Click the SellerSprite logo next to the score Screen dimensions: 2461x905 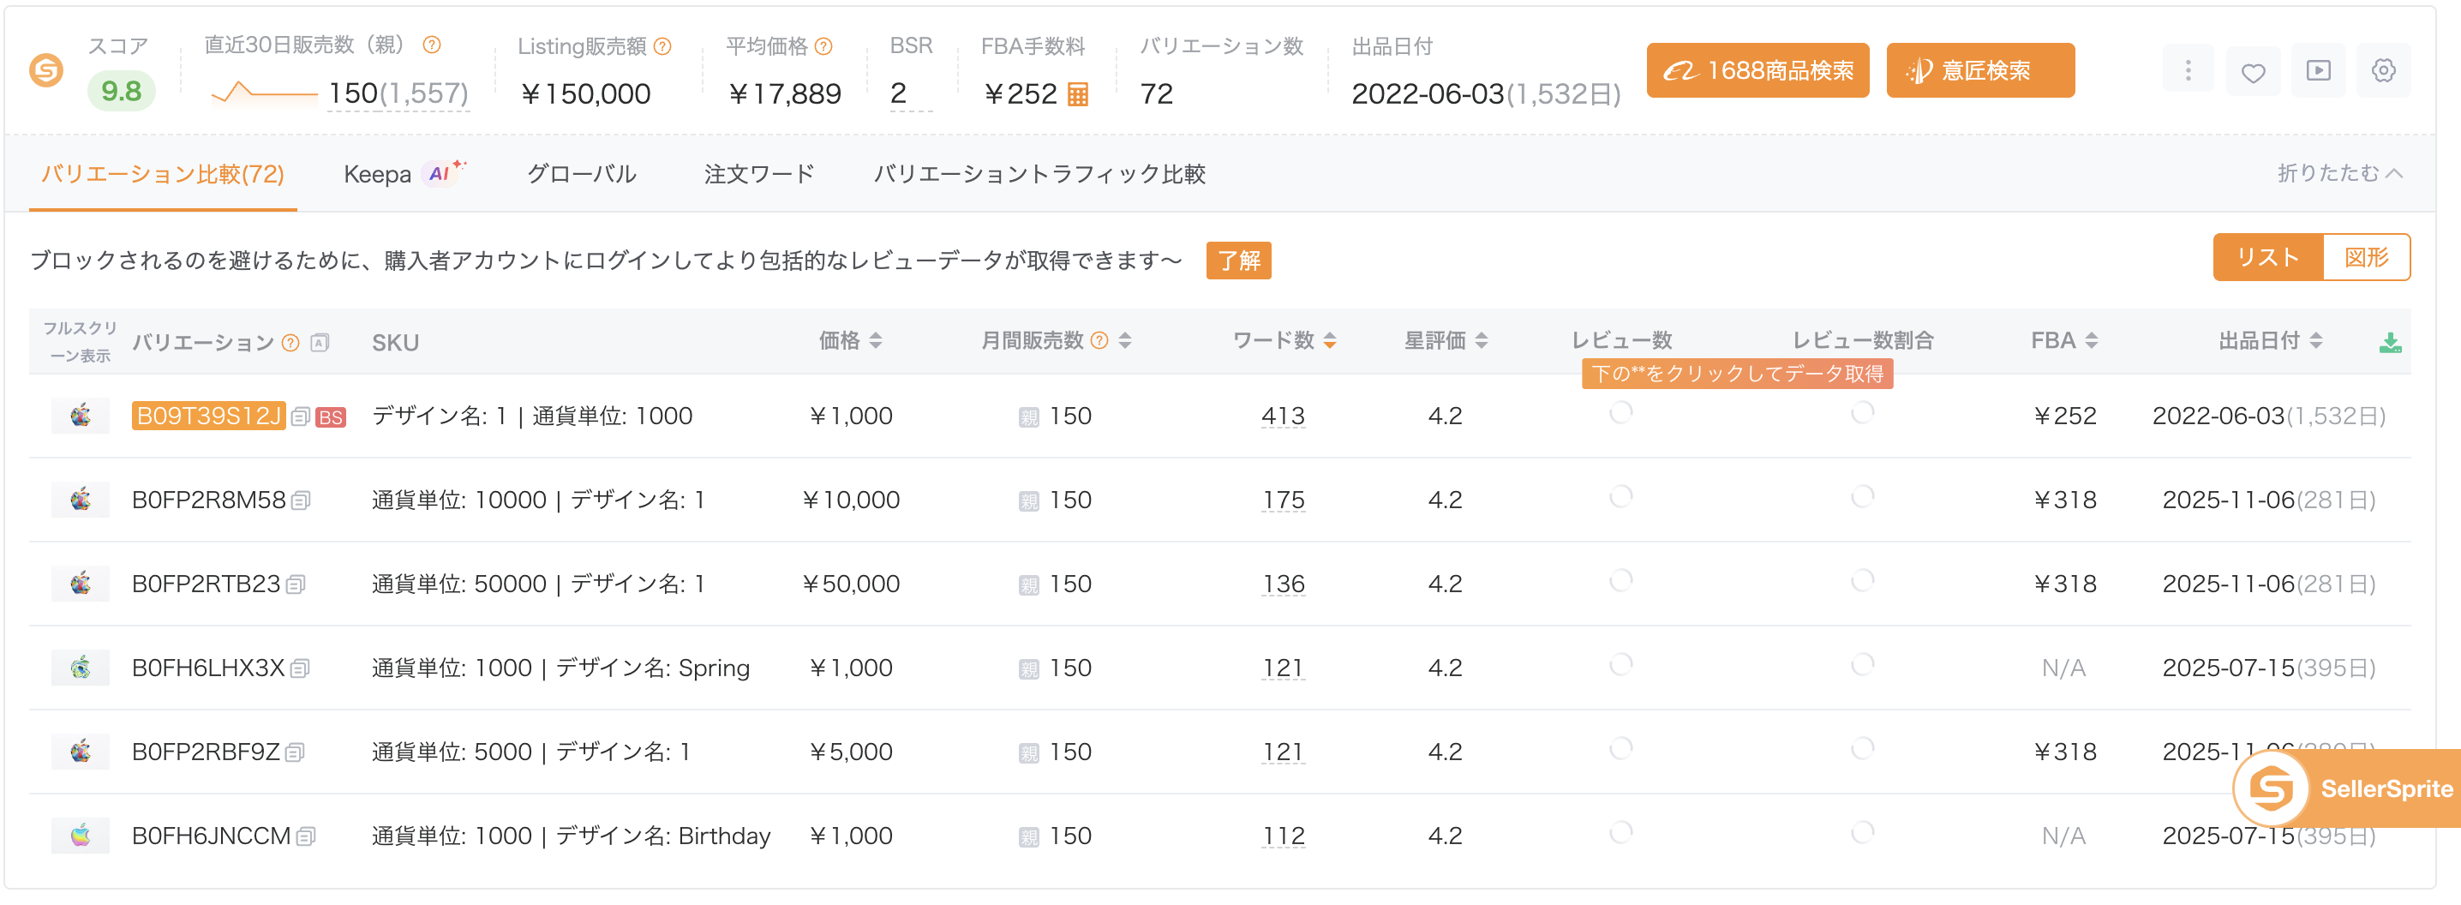click(x=46, y=71)
